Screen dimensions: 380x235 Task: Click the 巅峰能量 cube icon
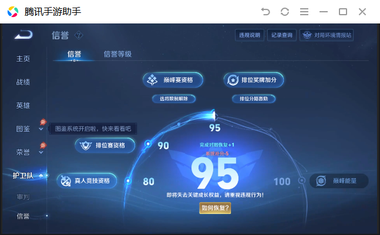[x=321, y=181]
